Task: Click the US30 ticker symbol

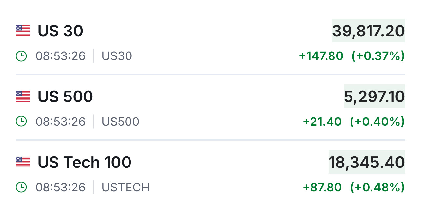Action: [x=117, y=56]
